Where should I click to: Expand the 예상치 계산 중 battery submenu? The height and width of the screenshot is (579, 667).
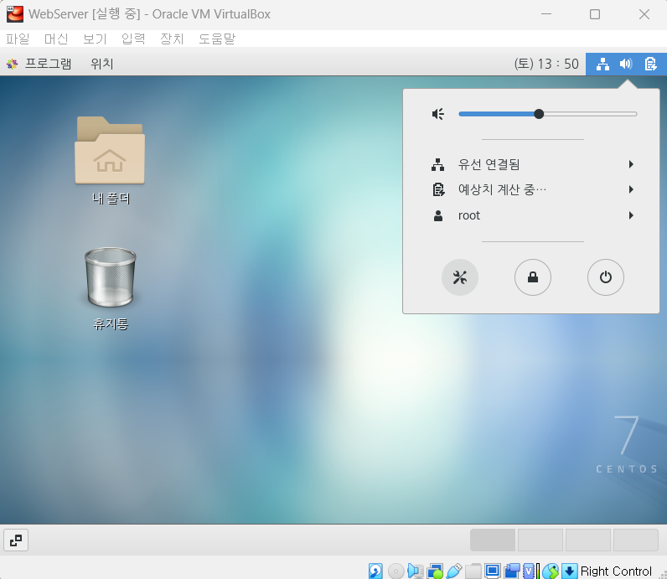[x=533, y=189]
